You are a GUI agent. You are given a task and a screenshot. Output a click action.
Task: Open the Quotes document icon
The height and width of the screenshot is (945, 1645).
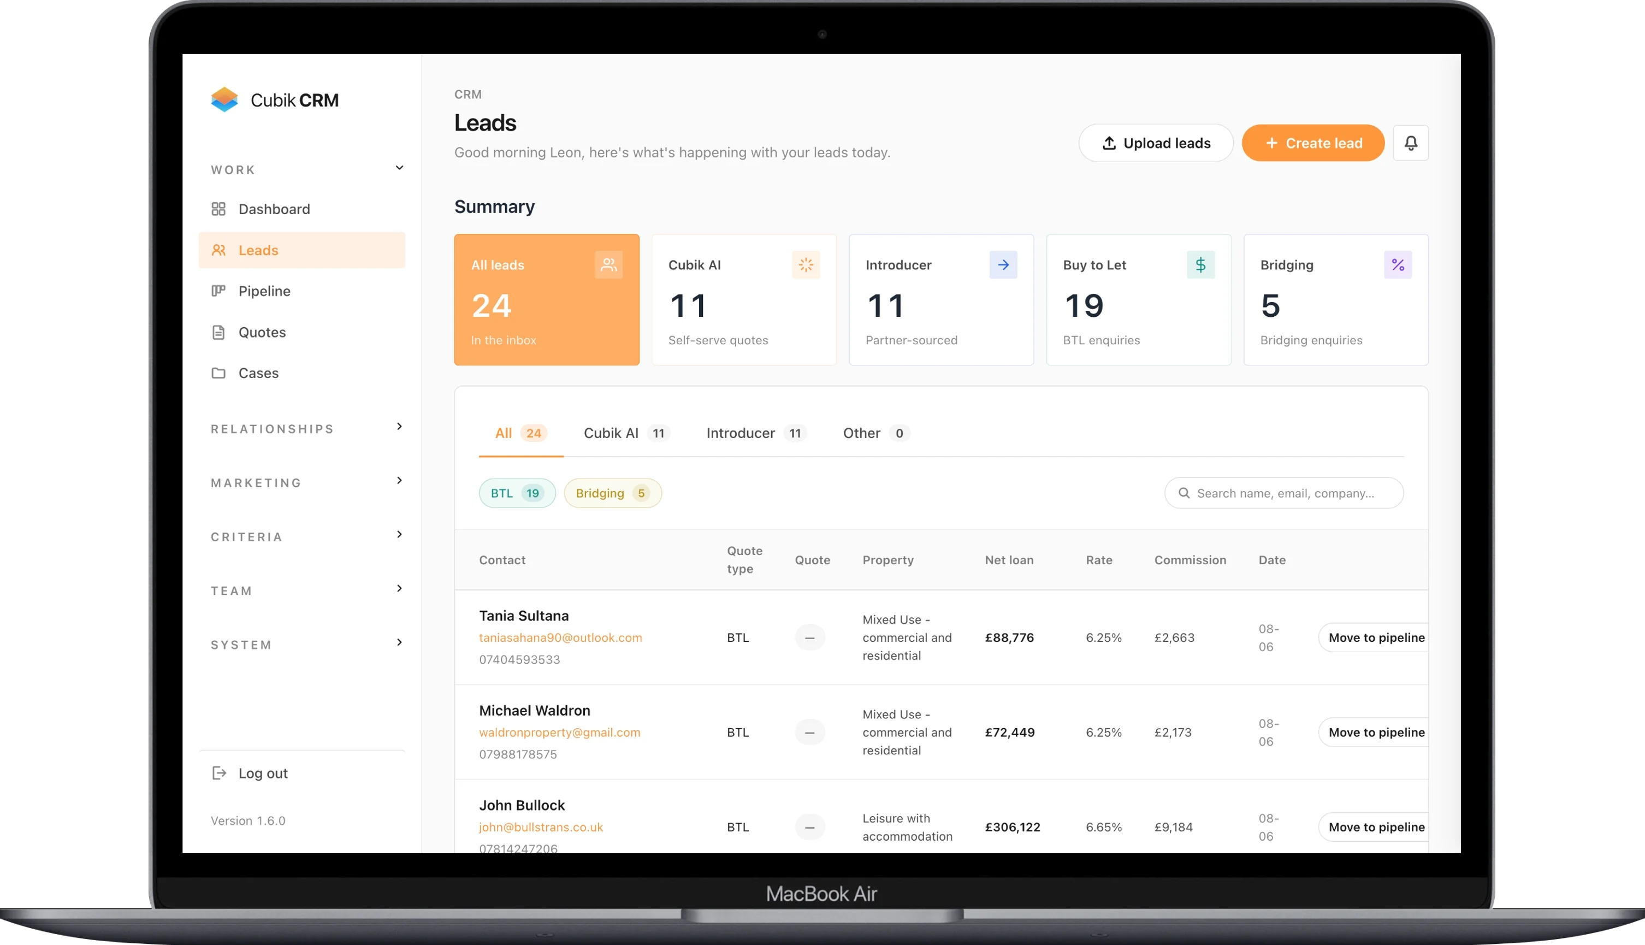click(x=218, y=332)
